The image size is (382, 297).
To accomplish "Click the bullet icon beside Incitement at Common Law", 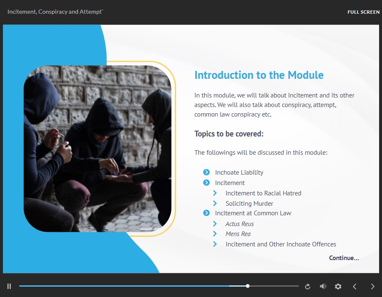I will coord(206,213).
